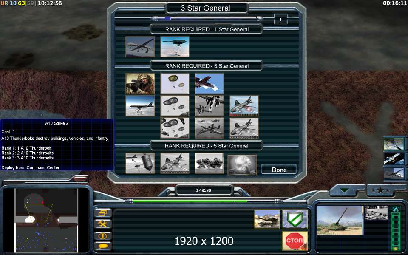Select the grayscale jet 5 Star power
The image size is (408, 255).
pos(175,163)
